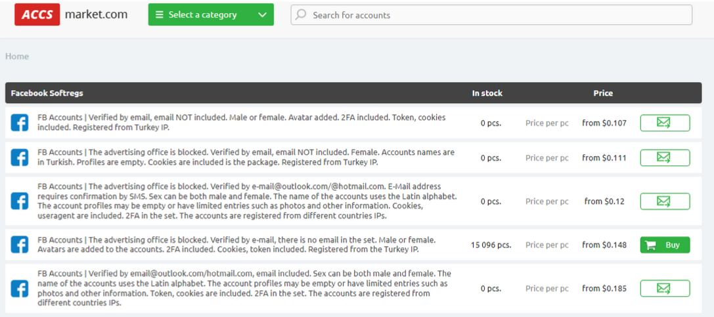Open listing 'email@outlook.com/hotmail.com, email included'
The height and width of the screenshot is (317, 714).
(x=244, y=288)
